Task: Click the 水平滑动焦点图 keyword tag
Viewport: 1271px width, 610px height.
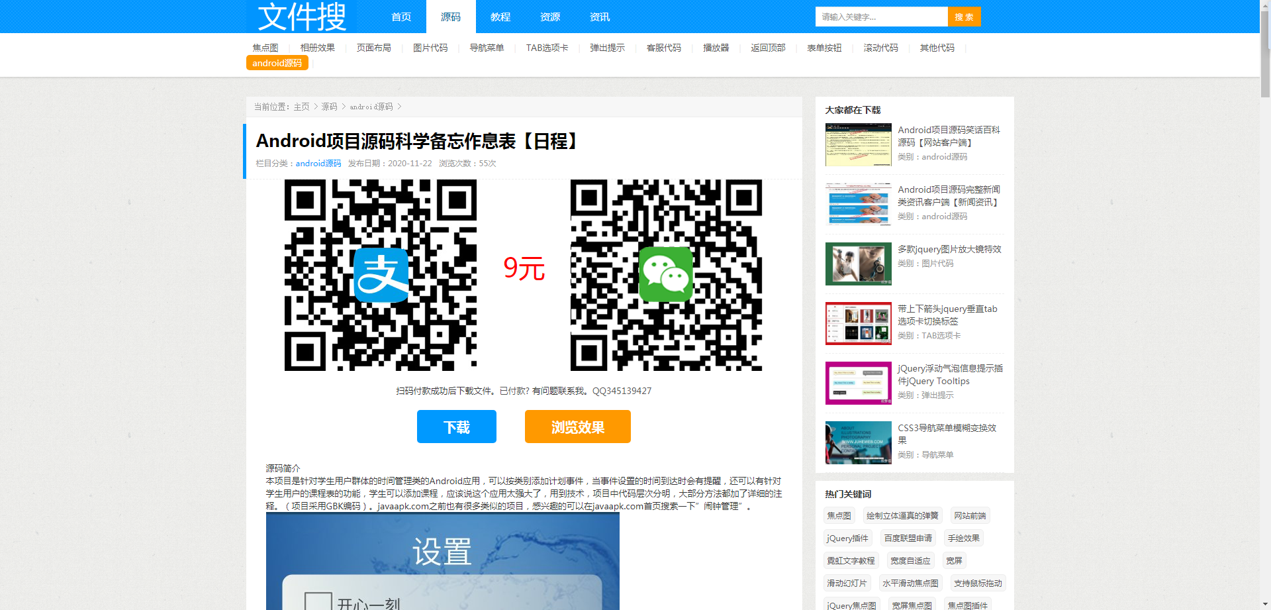Action: [x=911, y=583]
